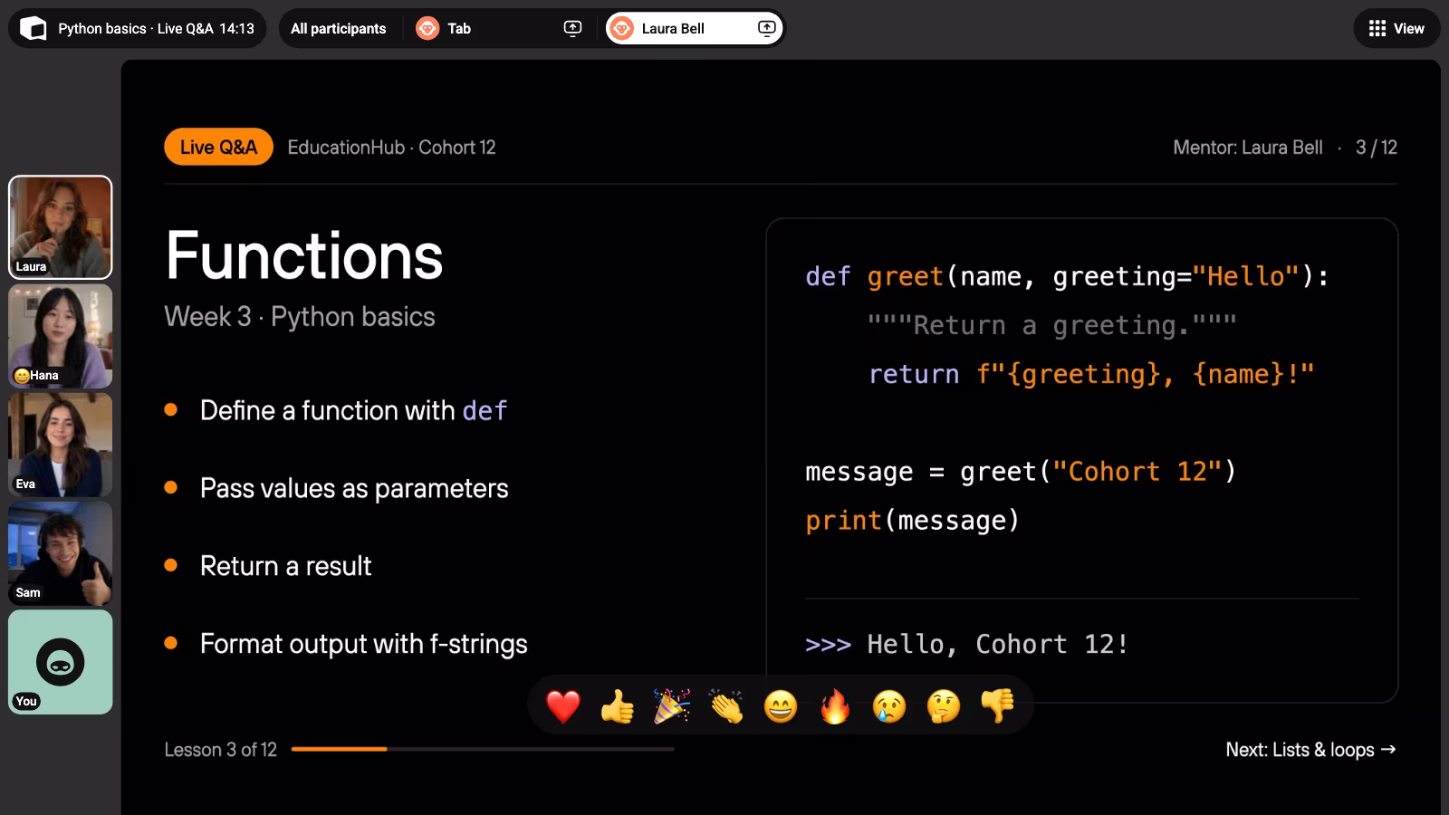This screenshot has height=815, width=1449.
Task: Click the 'Hello, Cohort 12!' output line
Action: [967, 644]
